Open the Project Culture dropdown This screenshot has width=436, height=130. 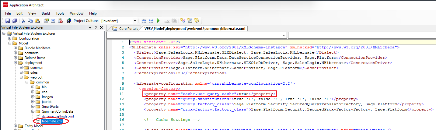(135, 21)
